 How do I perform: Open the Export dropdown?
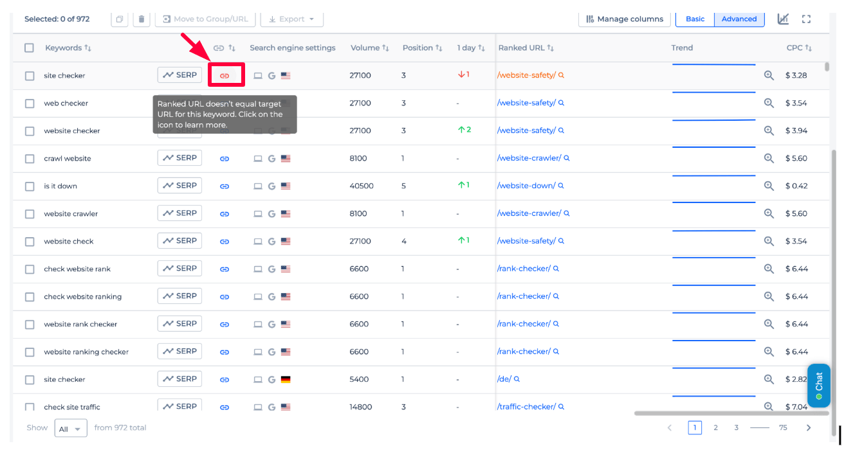[x=291, y=19]
